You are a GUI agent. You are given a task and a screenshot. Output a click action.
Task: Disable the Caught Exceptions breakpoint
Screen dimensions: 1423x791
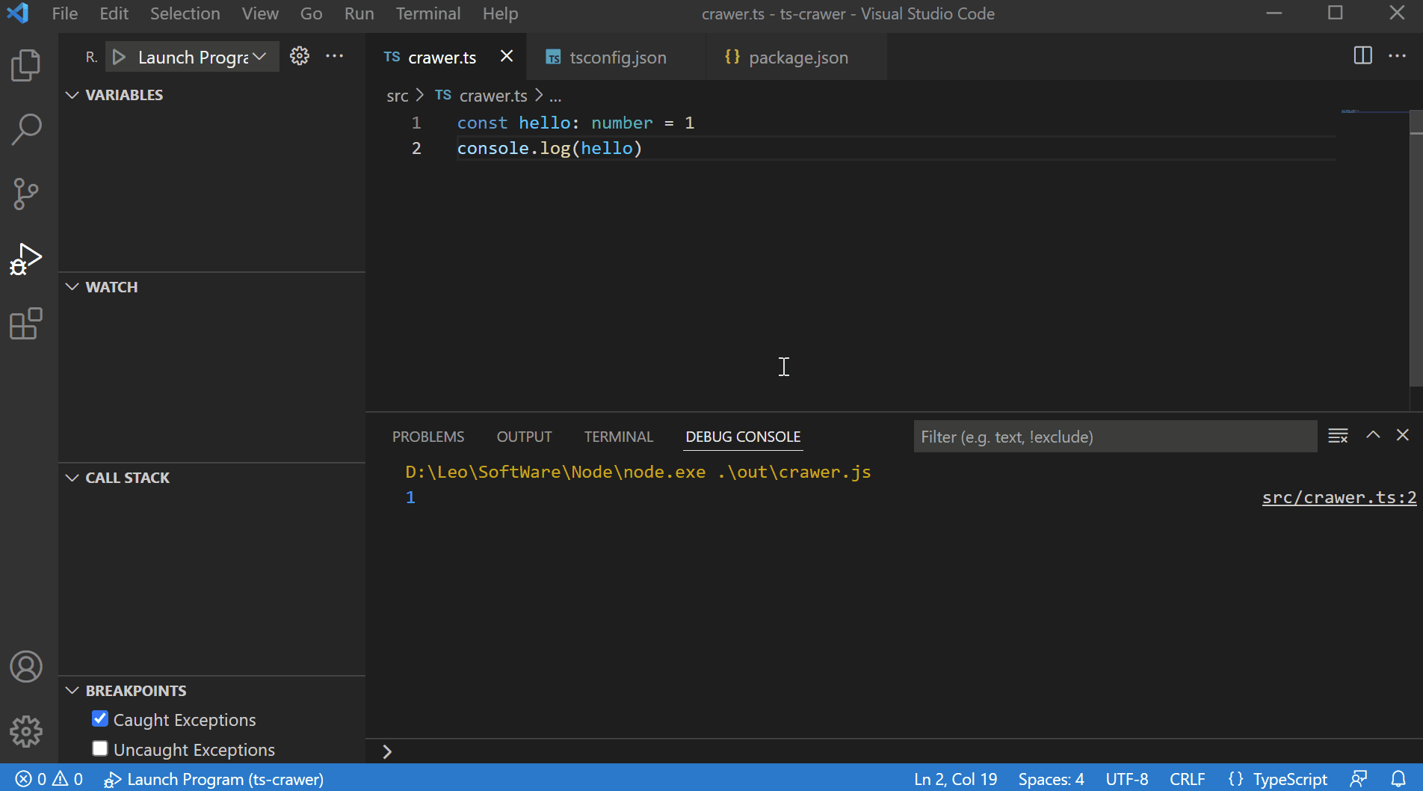(99, 718)
